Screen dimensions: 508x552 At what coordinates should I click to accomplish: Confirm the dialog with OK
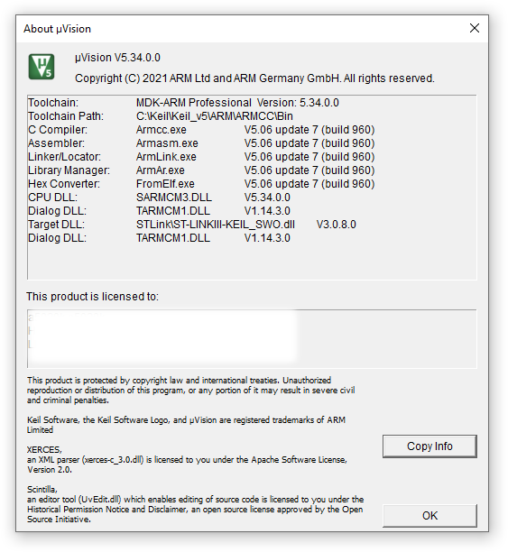point(429,515)
